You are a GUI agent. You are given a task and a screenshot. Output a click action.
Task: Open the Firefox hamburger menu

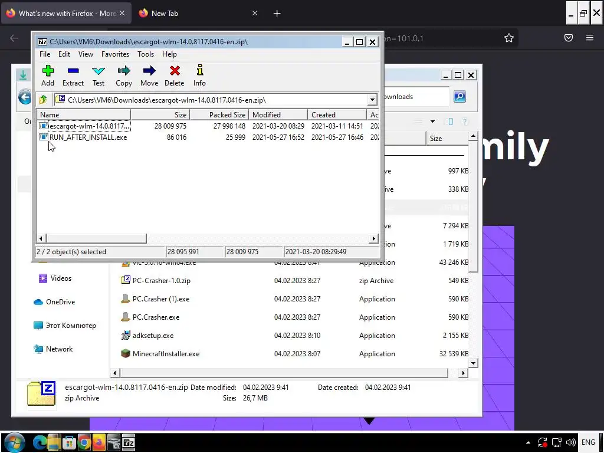click(x=590, y=38)
